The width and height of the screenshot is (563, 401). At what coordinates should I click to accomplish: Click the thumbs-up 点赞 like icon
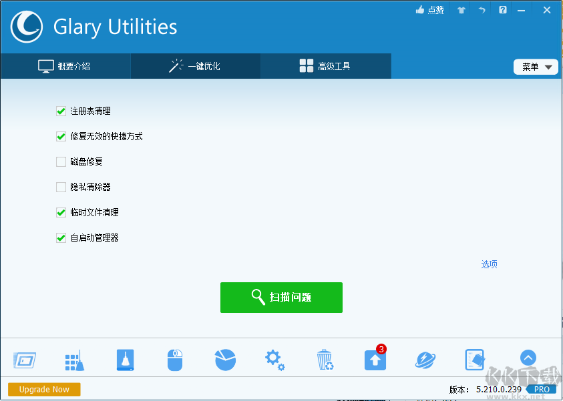(x=429, y=10)
